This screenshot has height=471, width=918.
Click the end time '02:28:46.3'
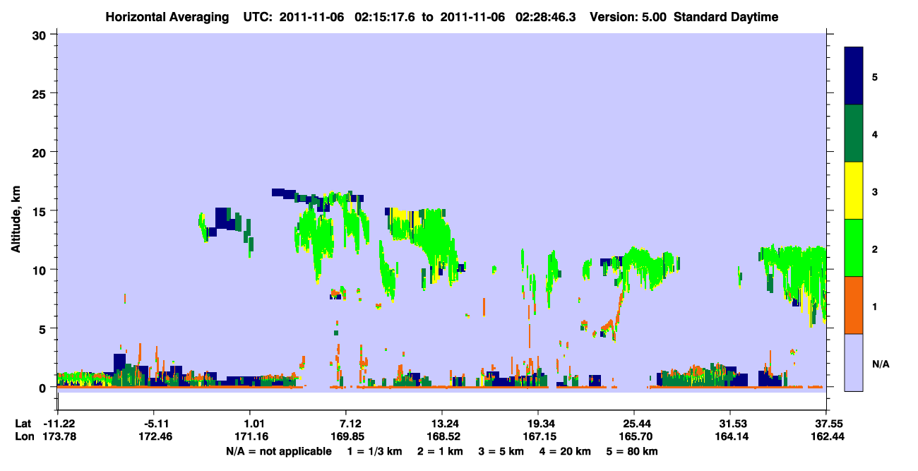(x=546, y=17)
